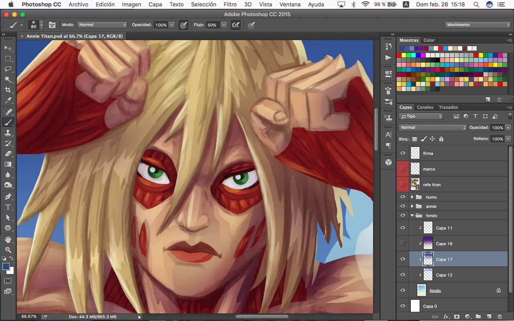514x321 pixels.
Task: Open the Apple menu
Action: (10, 4)
